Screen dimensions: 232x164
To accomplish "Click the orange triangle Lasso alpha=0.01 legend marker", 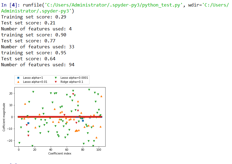I will pyautogui.click(x=18, y=82).
